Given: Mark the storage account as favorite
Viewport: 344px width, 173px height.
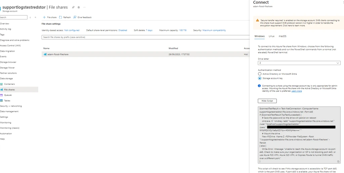Looking at the screenshot, I should coord(79,7).
